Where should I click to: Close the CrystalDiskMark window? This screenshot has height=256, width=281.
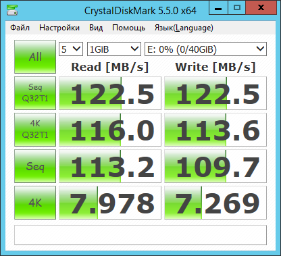tap(261, 7)
